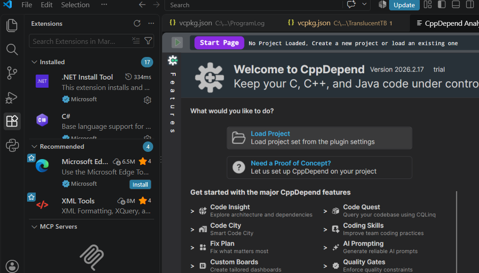The width and height of the screenshot is (479, 273).
Task: Open Code Quest feature icon
Action: 336,211
